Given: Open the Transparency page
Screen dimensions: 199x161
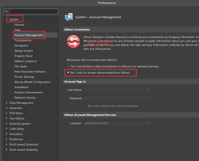Looking at the screenshot, I should (23, 40).
